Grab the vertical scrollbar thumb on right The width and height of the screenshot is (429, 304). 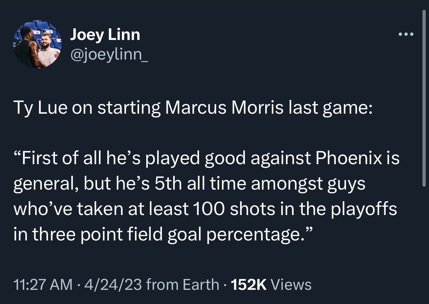coord(424,98)
